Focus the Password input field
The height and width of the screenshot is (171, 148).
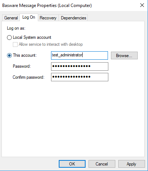tap(80, 66)
